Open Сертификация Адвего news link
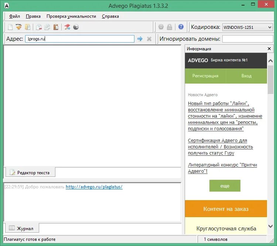 (x=220, y=147)
